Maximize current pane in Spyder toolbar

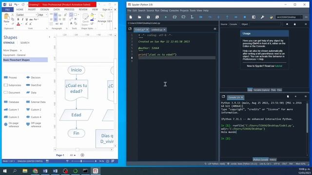(x=253, y=17)
